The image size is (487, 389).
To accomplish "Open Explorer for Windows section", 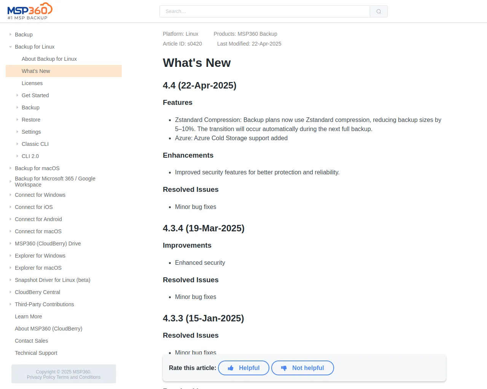I will point(40,256).
